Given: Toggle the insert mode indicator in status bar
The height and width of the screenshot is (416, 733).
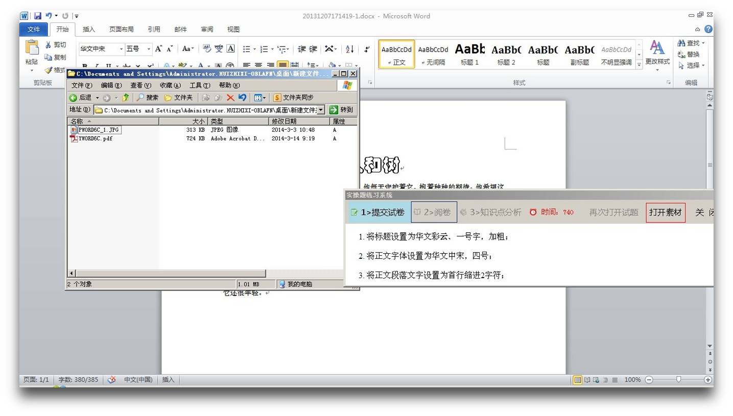Looking at the screenshot, I should [168, 380].
